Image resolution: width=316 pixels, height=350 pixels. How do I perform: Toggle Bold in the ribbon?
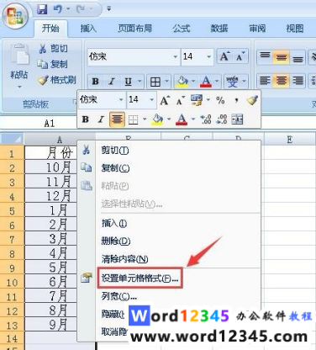coord(95,82)
